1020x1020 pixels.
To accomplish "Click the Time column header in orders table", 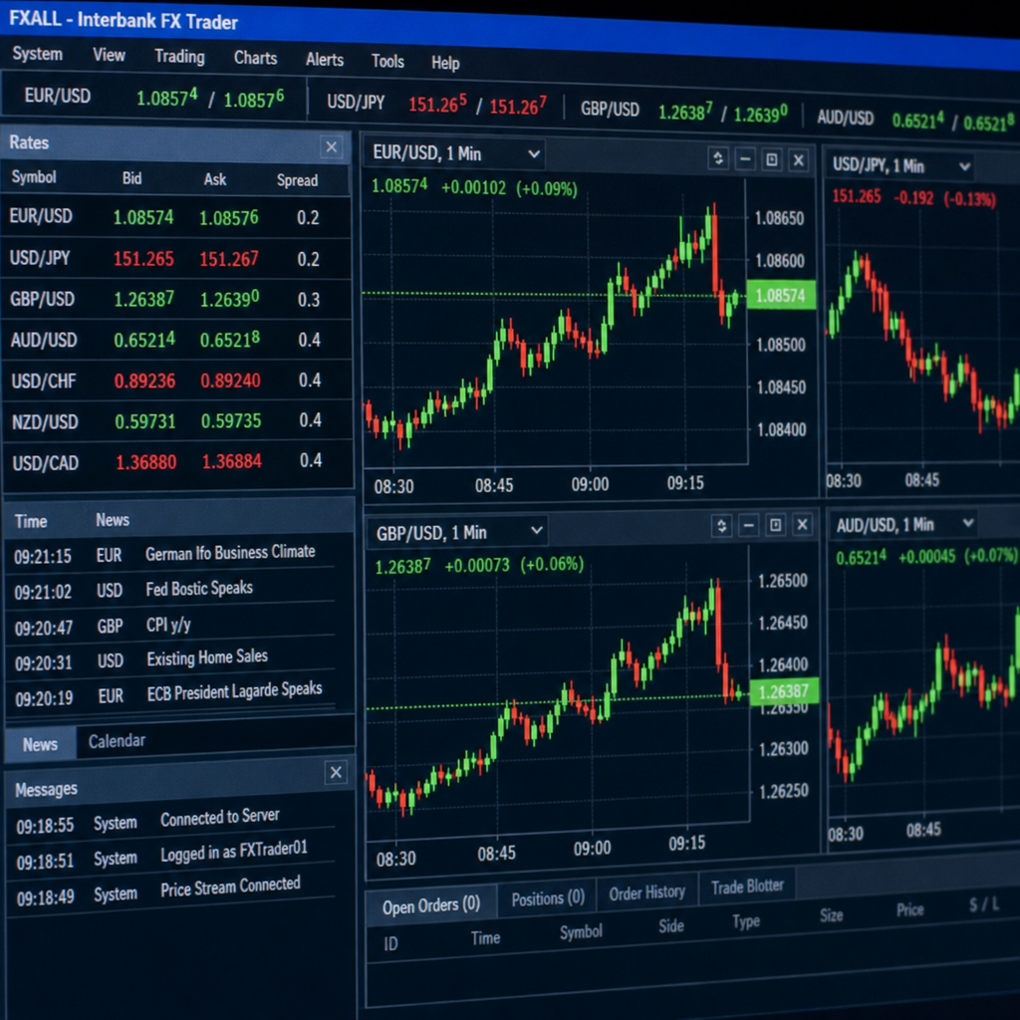I will (485, 937).
